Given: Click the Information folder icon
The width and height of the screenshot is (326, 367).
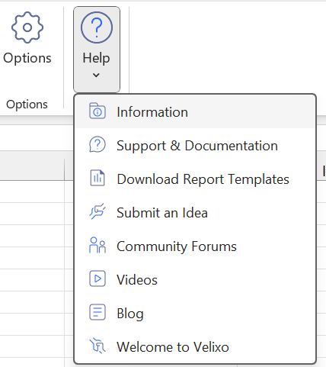Looking at the screenshot, I should click(x=97, y=111).
